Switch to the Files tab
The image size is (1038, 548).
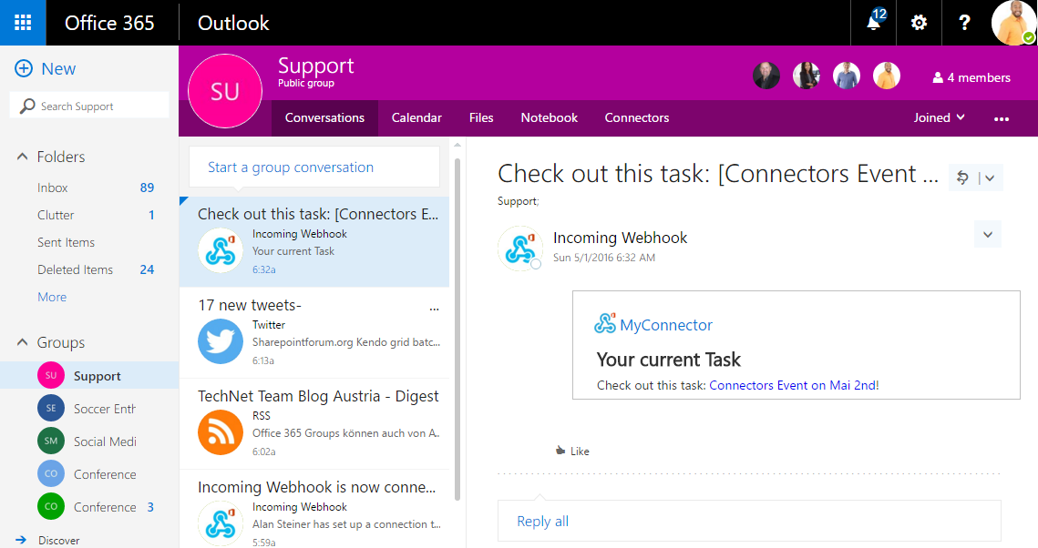point(481,117)
